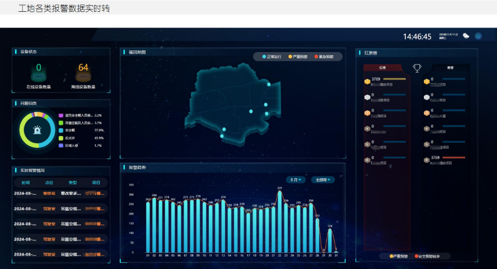Click the silver rank-2 badge in 黑榜 list
The width and height of the screenshot is (497, 269).
click(x=426, y=97)
